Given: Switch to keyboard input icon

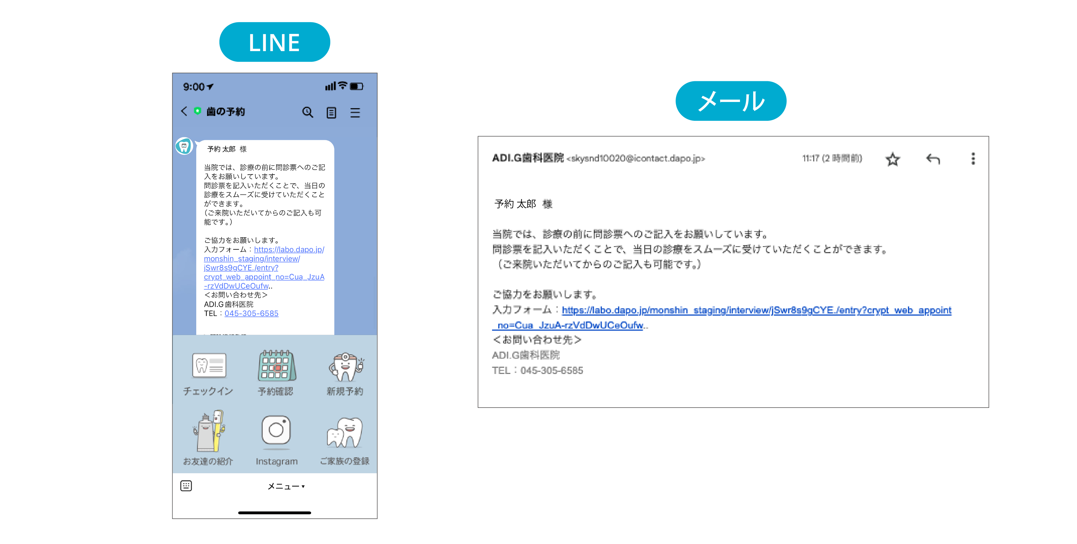Looking at the screenshot, I should click(x=186, y=486).
